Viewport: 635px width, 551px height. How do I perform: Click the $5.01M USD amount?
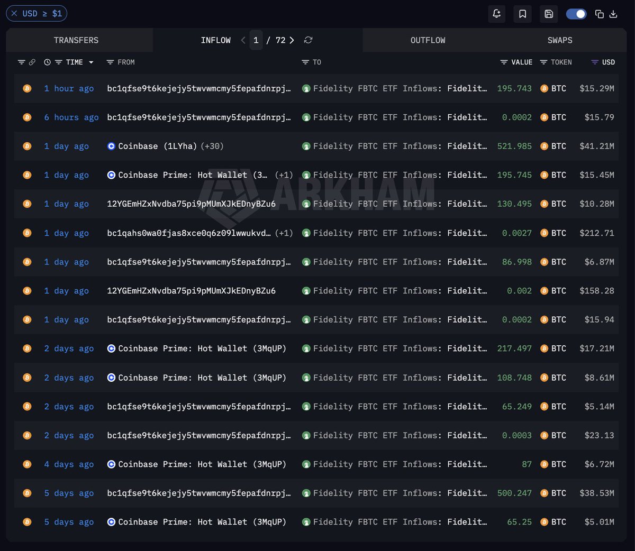(600, 522)
